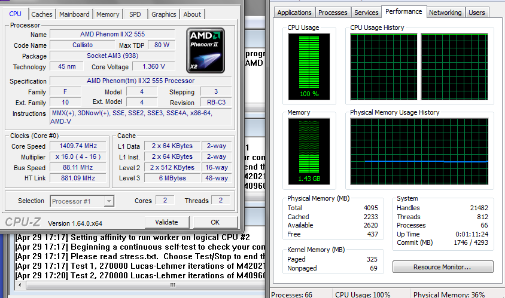This screenshot has width=505, height=298.
Task: Open the About tab in CPU-Z
Action: tap(192, 14)
